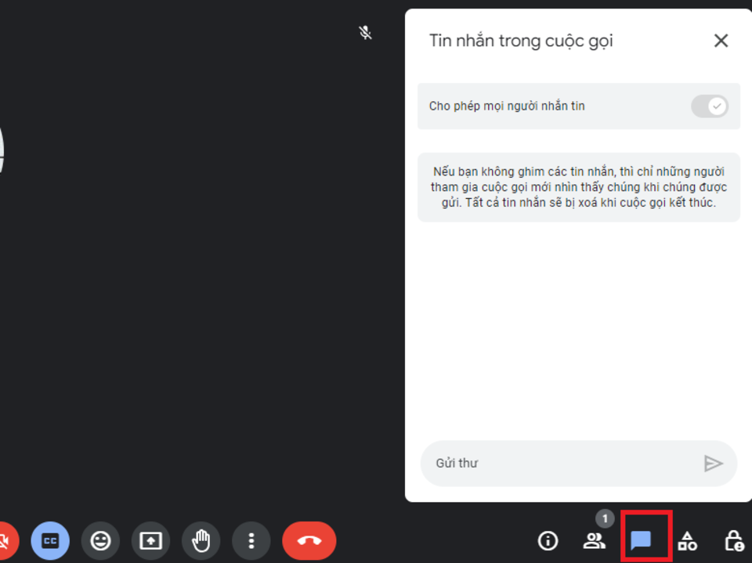Open the emoji reactions picker
This screenshot has height=563, width=752.
click(x=100, y=541)
